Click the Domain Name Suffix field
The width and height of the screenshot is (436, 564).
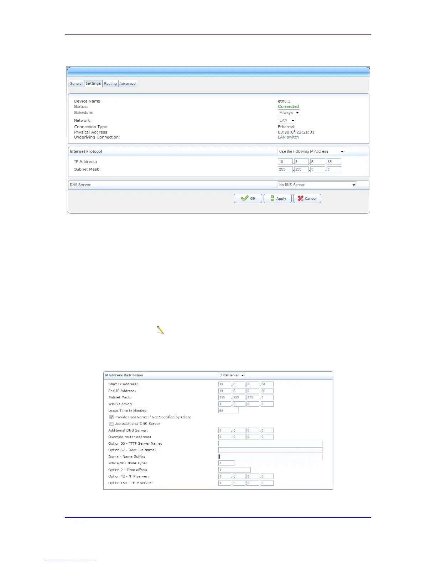tap(270, 456)
